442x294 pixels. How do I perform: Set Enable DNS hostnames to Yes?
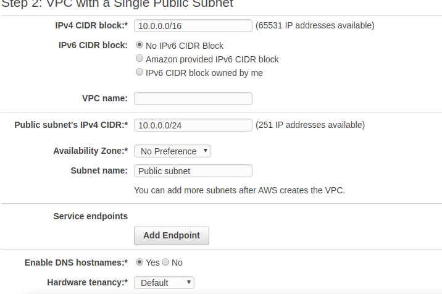click(x=140, y=262)
